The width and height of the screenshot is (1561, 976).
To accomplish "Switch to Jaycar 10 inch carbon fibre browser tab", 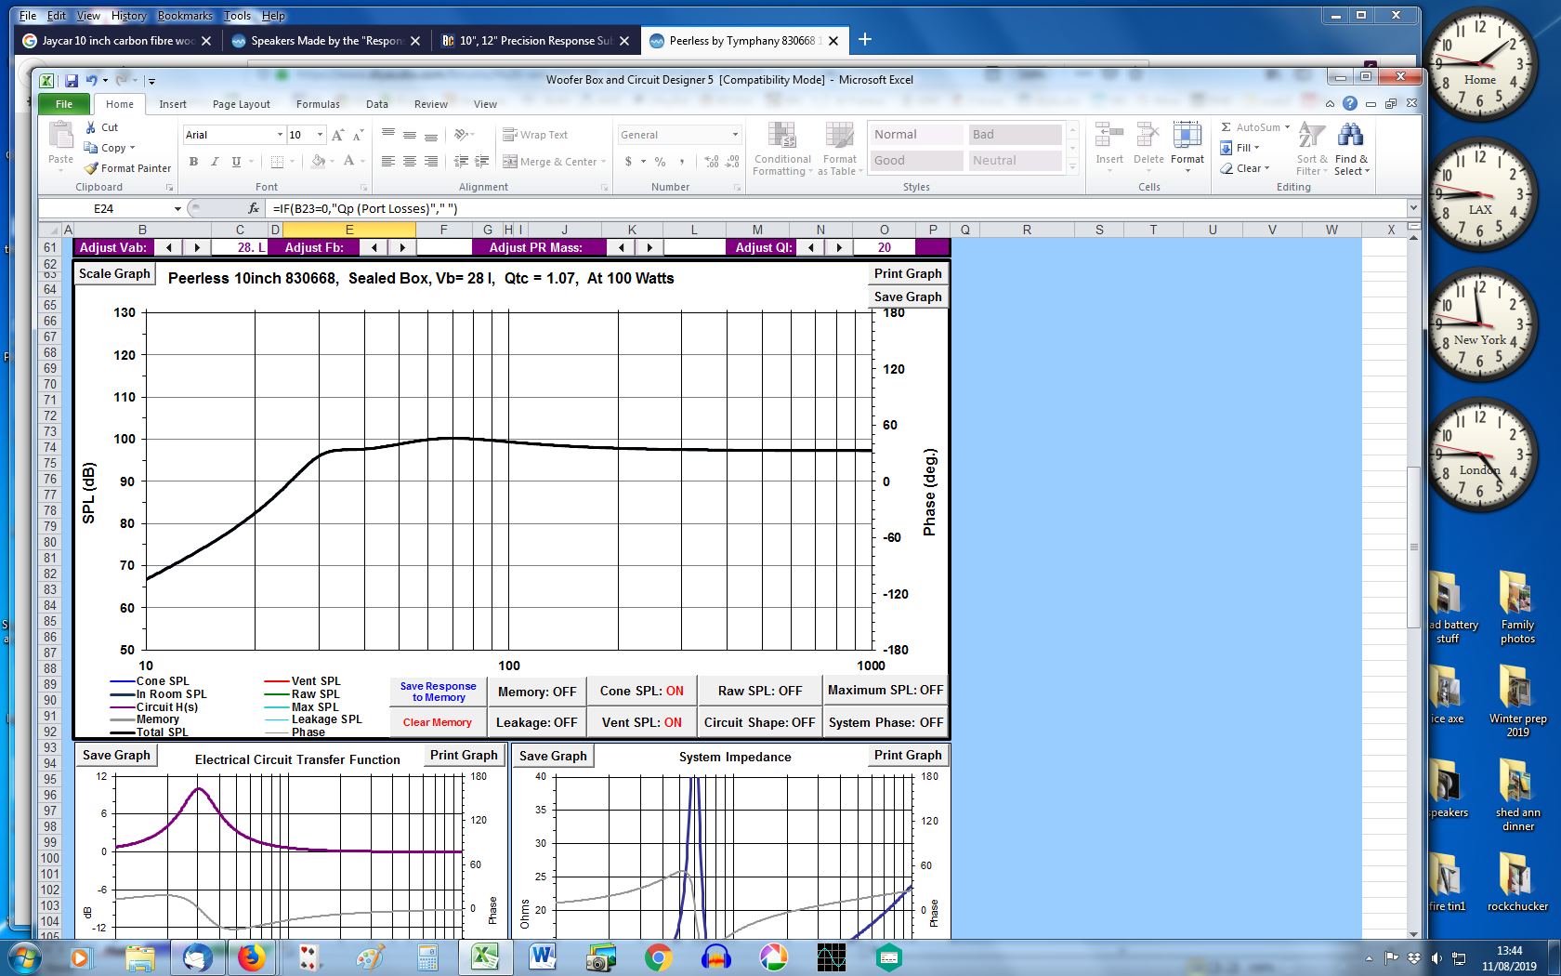I will [117, 41].
